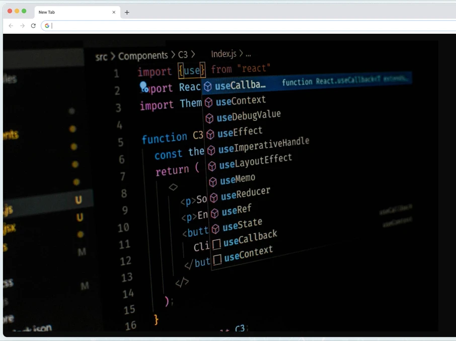Close the New Tab tab
The width and height of the screenshot is (456, 341).
point(114,12)
